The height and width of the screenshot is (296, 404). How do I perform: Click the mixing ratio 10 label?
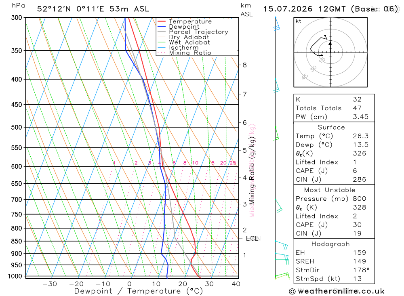(x=195, y=163)
